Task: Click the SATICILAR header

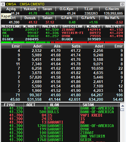Action: pyautogui.click(x=72, y=27)
